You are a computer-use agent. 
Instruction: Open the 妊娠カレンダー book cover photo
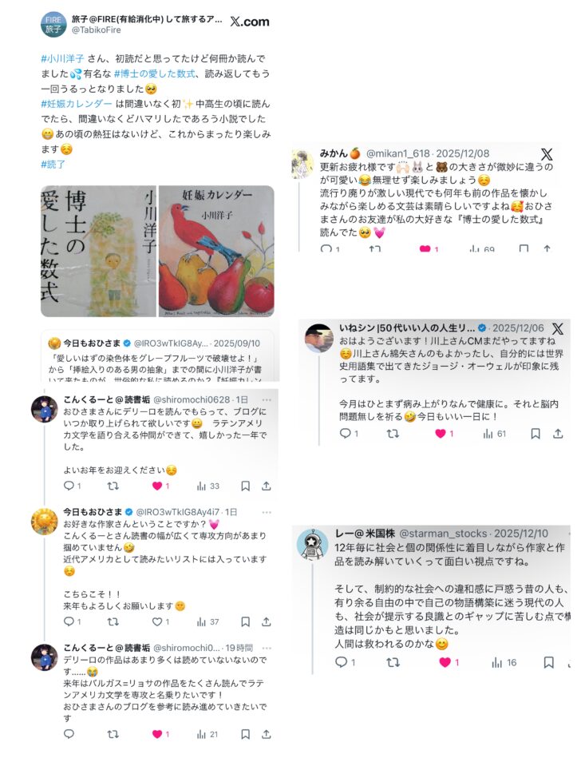pos(216,251)
